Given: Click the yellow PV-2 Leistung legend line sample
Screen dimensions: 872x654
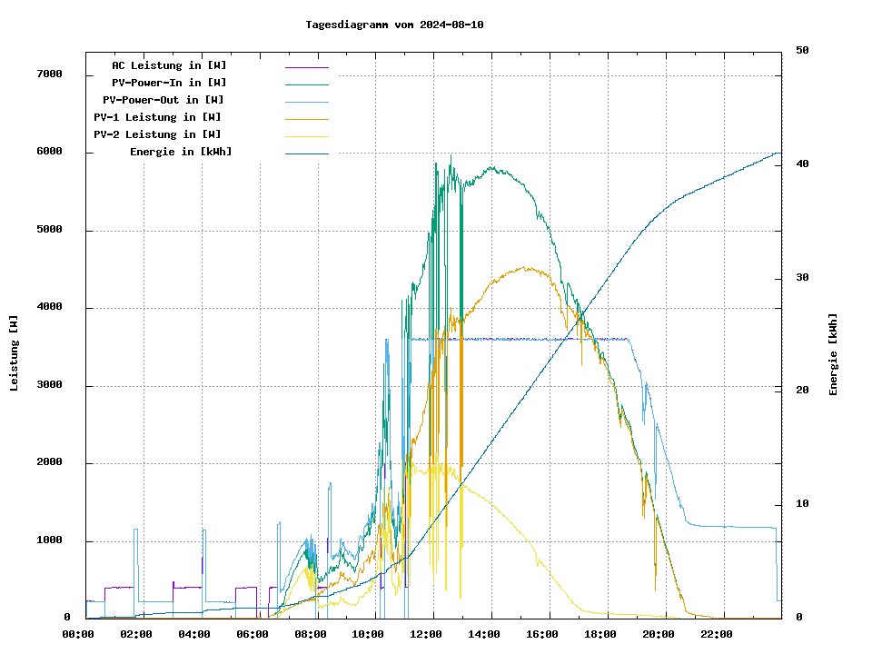Looking at the screenshot, I should (306, 135).
